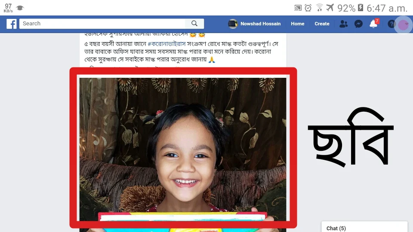Tap the eye comfort status icon

coord(20,8)
